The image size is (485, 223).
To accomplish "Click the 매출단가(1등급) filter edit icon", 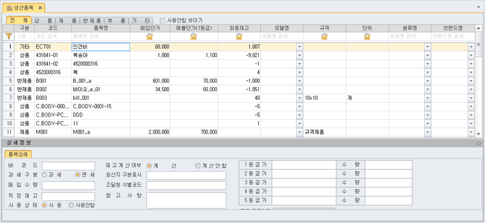I will click(x=194, y=36).
